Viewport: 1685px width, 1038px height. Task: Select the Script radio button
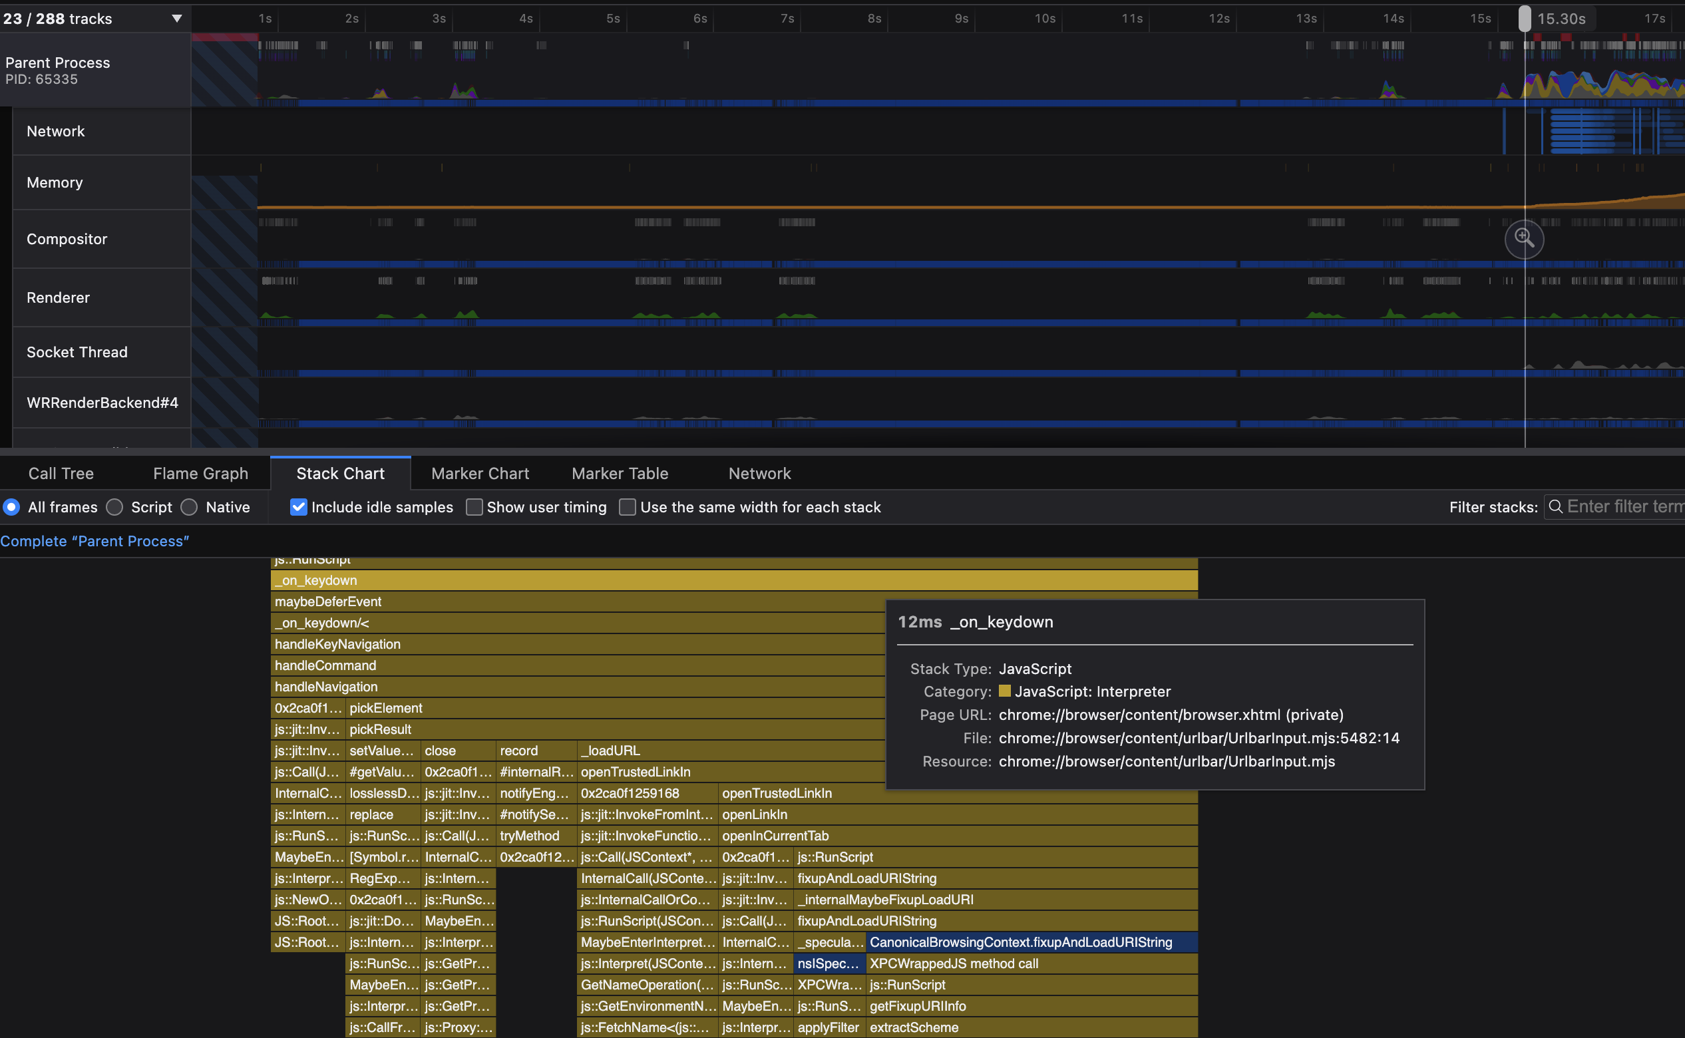click(x=114, y=507)
